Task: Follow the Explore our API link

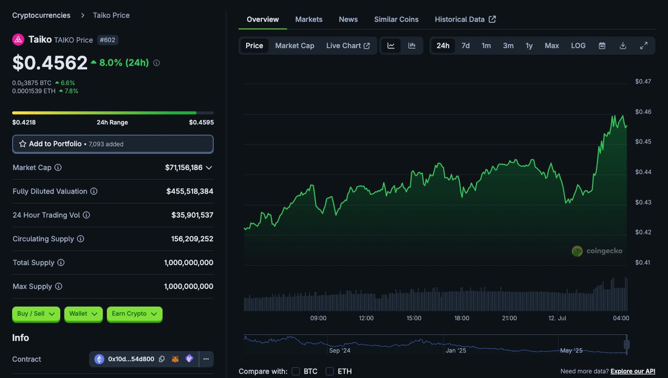Action: [x=633, y=371]
